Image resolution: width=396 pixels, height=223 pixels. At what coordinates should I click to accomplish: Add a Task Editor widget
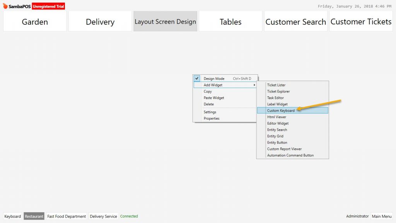(x=292, y=98)
